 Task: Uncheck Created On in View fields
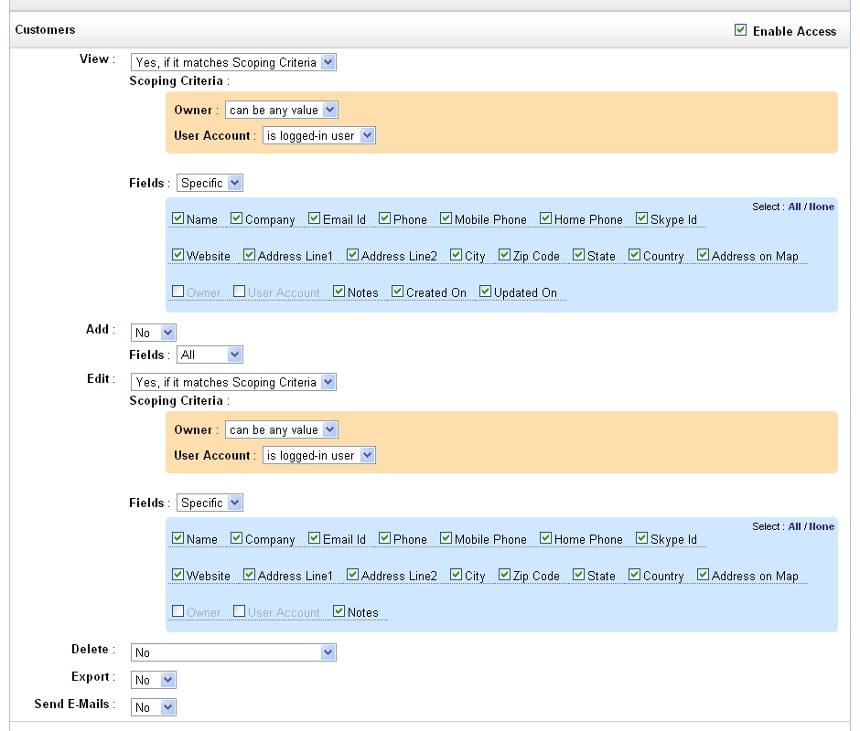click(396, 291)
